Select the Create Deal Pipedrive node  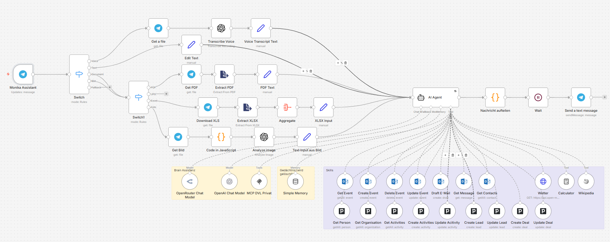(520, 211)
